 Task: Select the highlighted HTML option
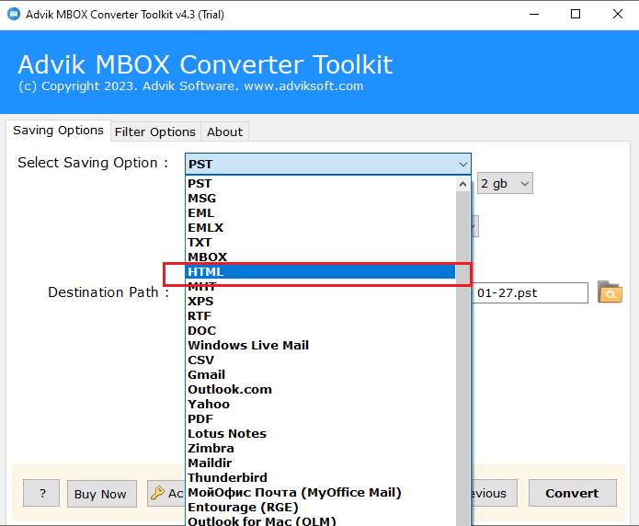coord(321,271)
